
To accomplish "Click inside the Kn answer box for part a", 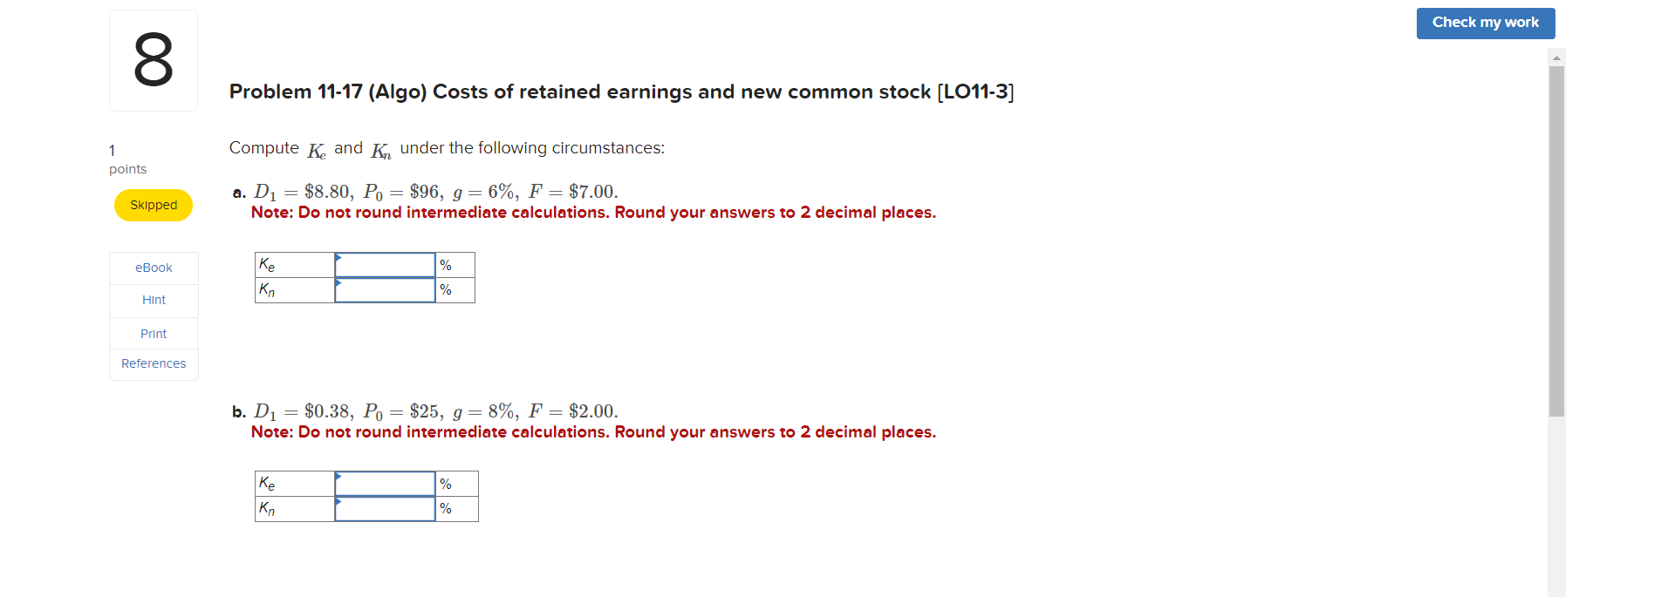I will [x=385, y=289].
